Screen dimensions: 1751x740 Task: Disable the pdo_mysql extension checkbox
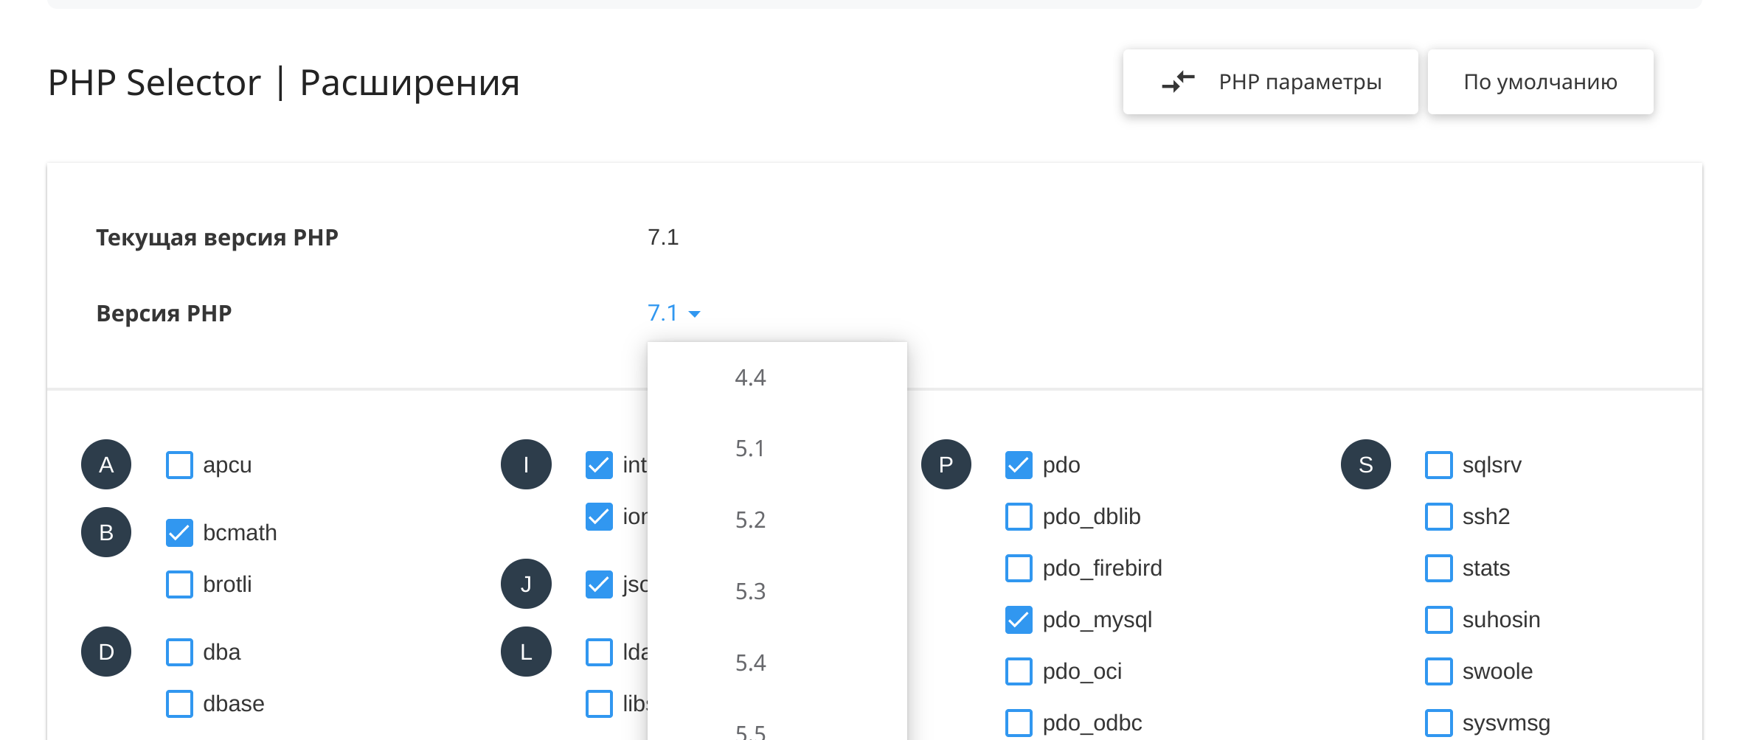[x=1019, y=620]
